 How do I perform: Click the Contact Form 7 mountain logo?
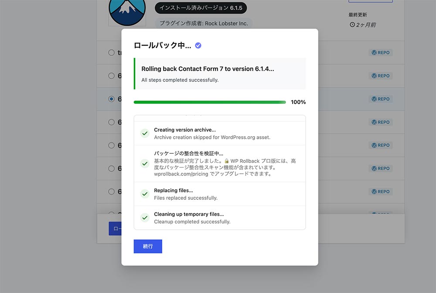click(x=127, y=11)
